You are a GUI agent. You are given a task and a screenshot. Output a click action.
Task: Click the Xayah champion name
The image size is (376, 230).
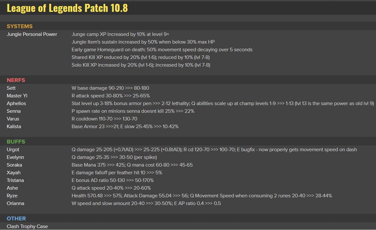pos(14,172)
